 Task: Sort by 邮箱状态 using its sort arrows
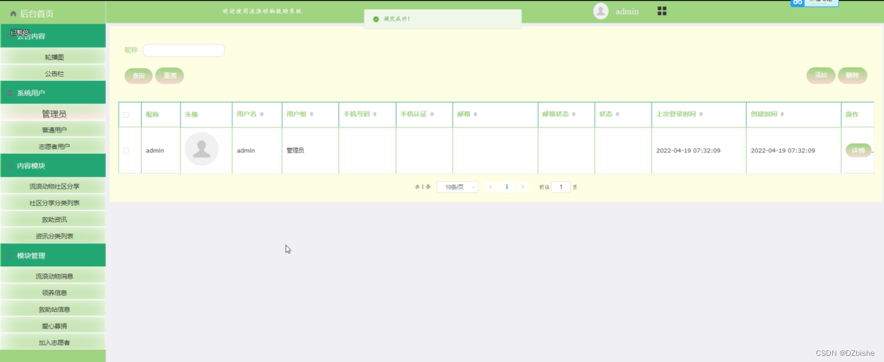tap(574, 114)
